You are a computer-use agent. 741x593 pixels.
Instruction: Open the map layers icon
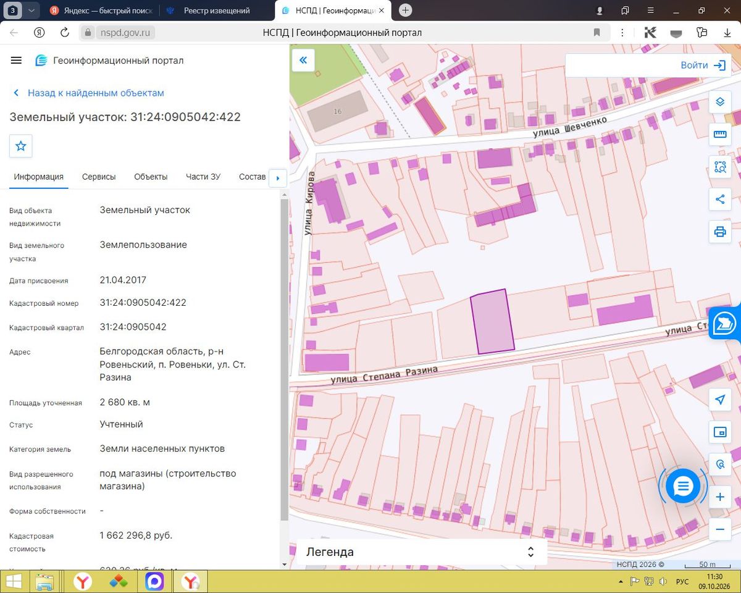tap(719, 102)
